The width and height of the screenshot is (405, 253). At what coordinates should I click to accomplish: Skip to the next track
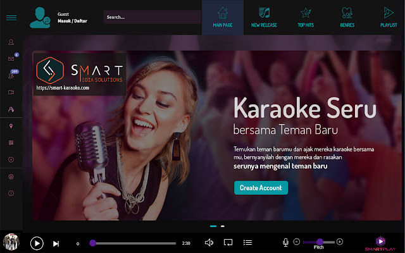click(56, 243)
